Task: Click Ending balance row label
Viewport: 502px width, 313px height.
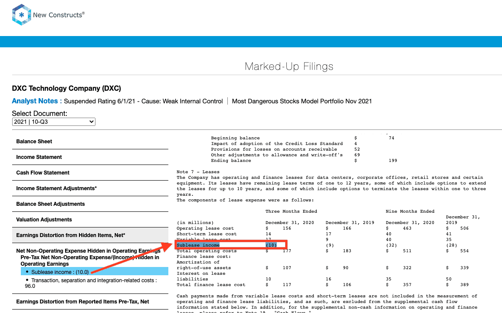Action: (231, 161)
